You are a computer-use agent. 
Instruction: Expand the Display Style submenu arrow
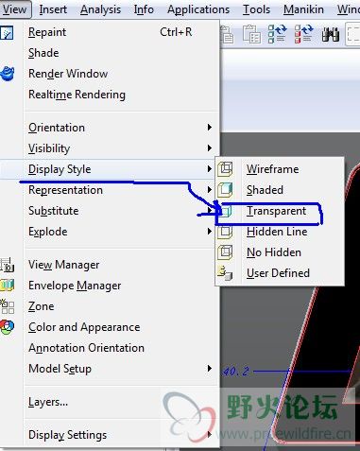209,169
